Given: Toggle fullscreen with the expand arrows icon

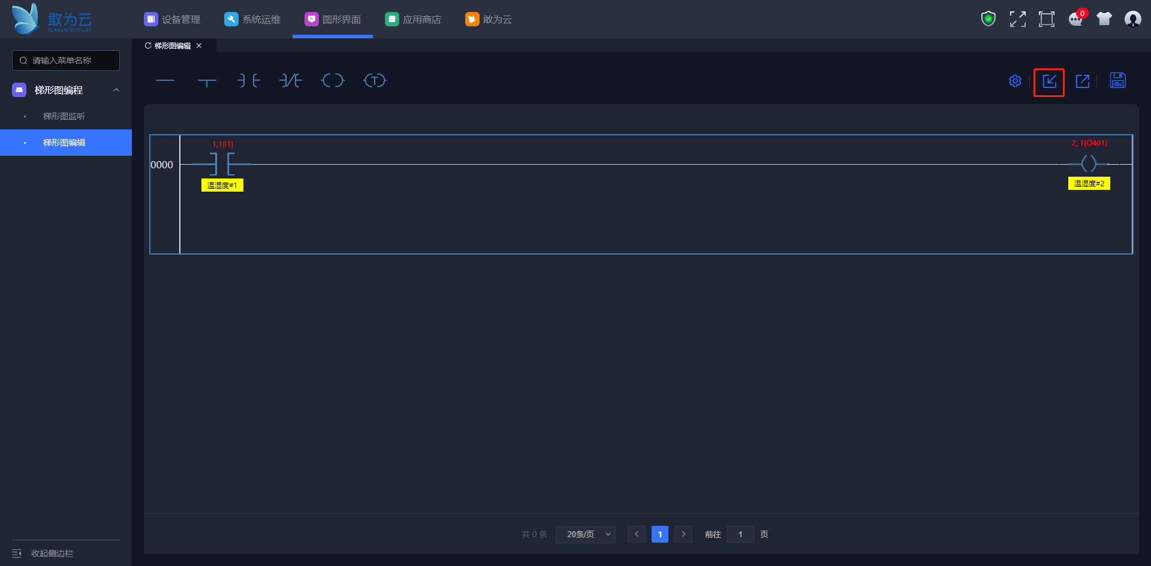Looking at the screenshot, I should tap(1017, 19).
